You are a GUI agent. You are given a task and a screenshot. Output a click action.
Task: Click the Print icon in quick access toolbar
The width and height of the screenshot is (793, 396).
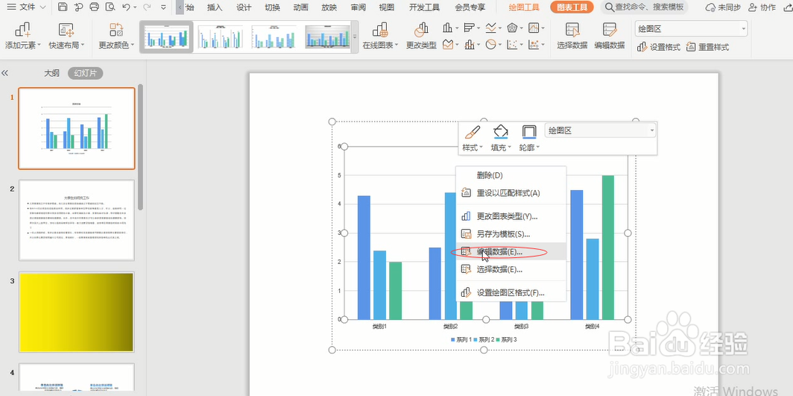[x=94, y=7]
